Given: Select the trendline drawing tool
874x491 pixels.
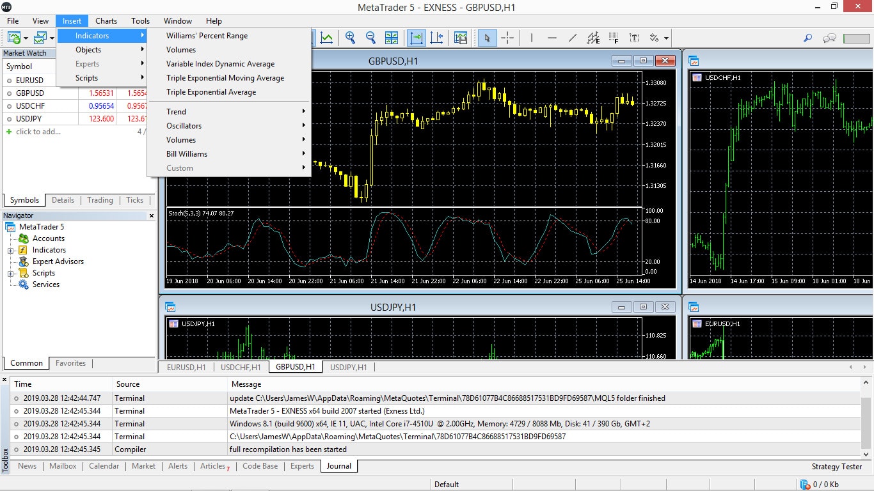Looking at the screenshot, I should (x=573, y=38).
